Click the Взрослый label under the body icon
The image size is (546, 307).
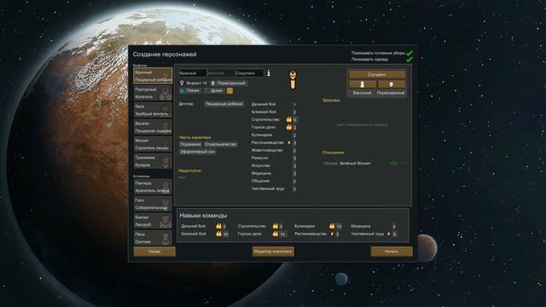(x=362, y=93)
